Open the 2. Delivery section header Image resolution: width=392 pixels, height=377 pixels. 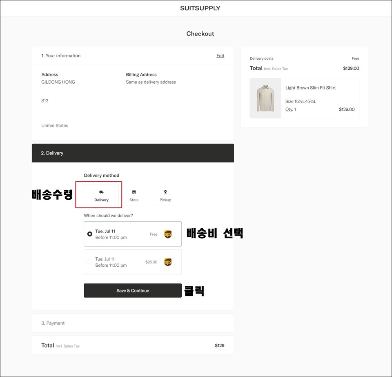point(133,153)
